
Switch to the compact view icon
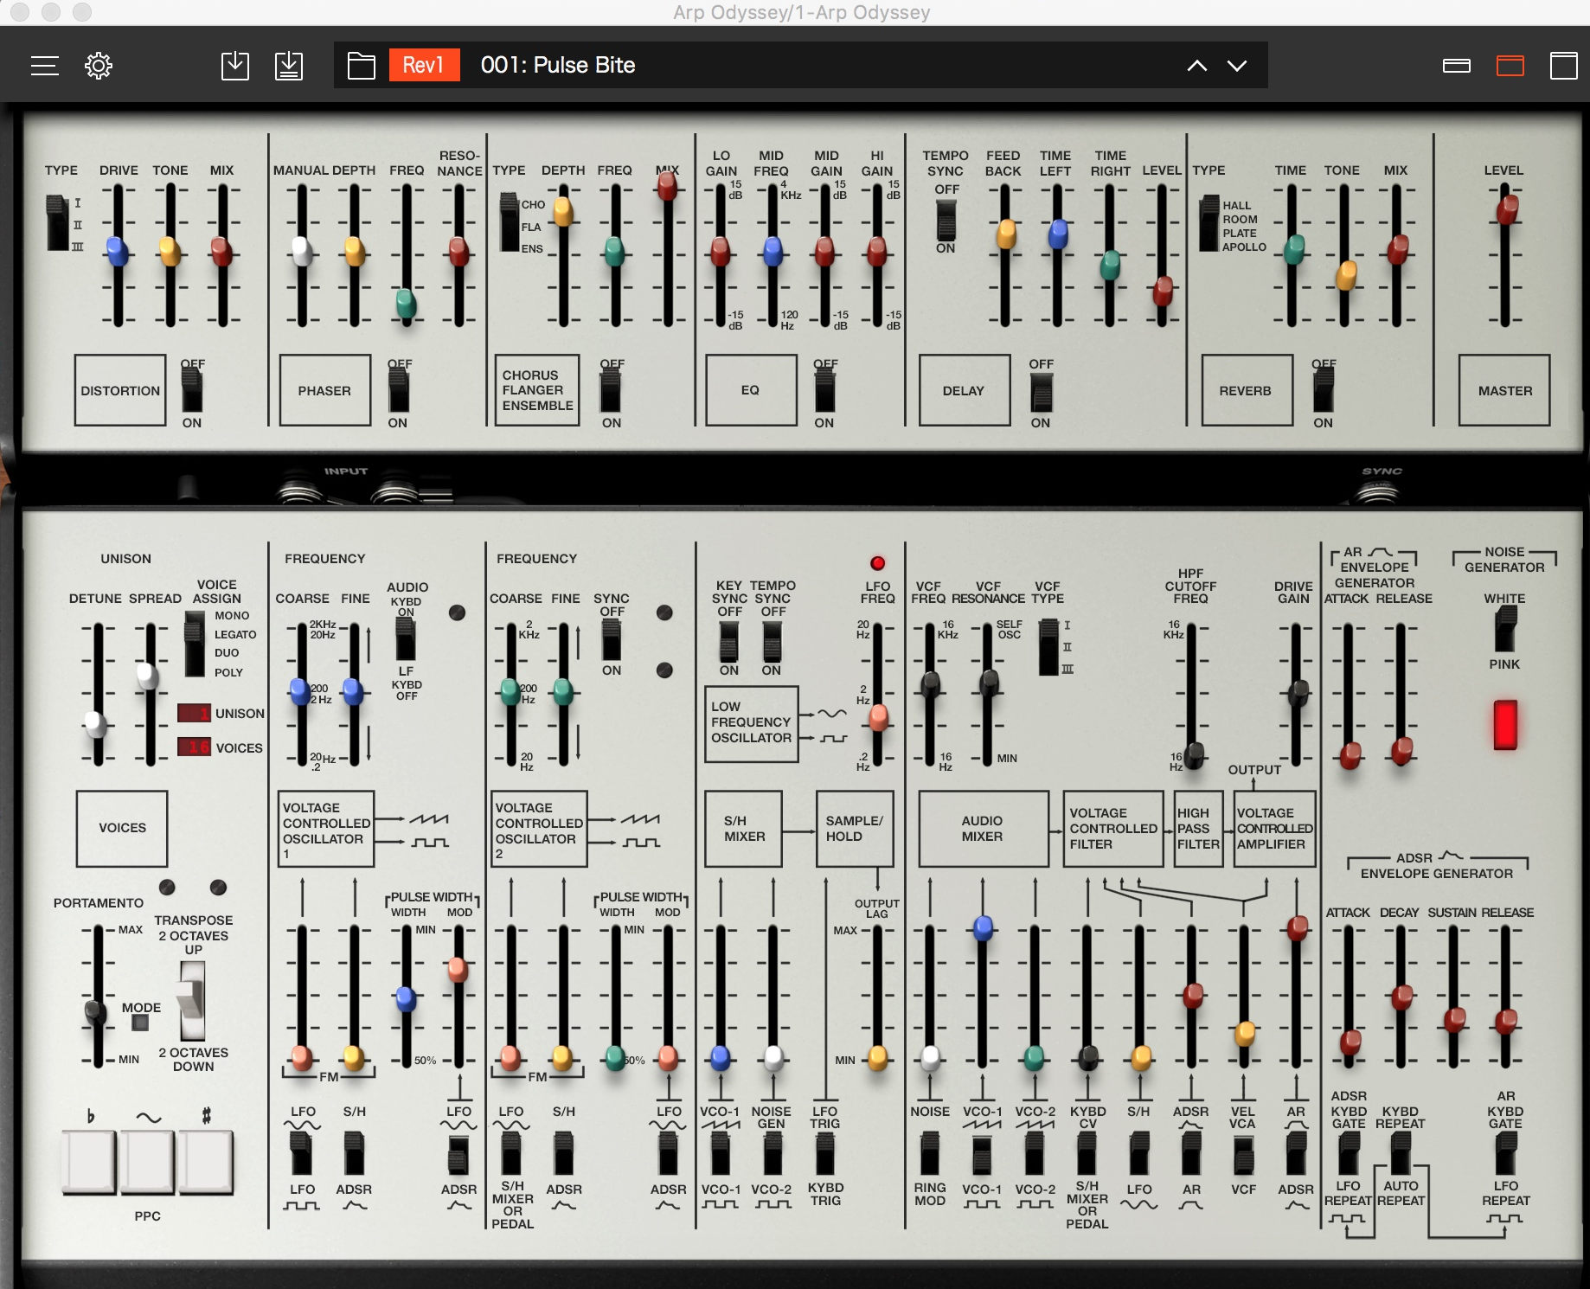tap(1457, 66)
